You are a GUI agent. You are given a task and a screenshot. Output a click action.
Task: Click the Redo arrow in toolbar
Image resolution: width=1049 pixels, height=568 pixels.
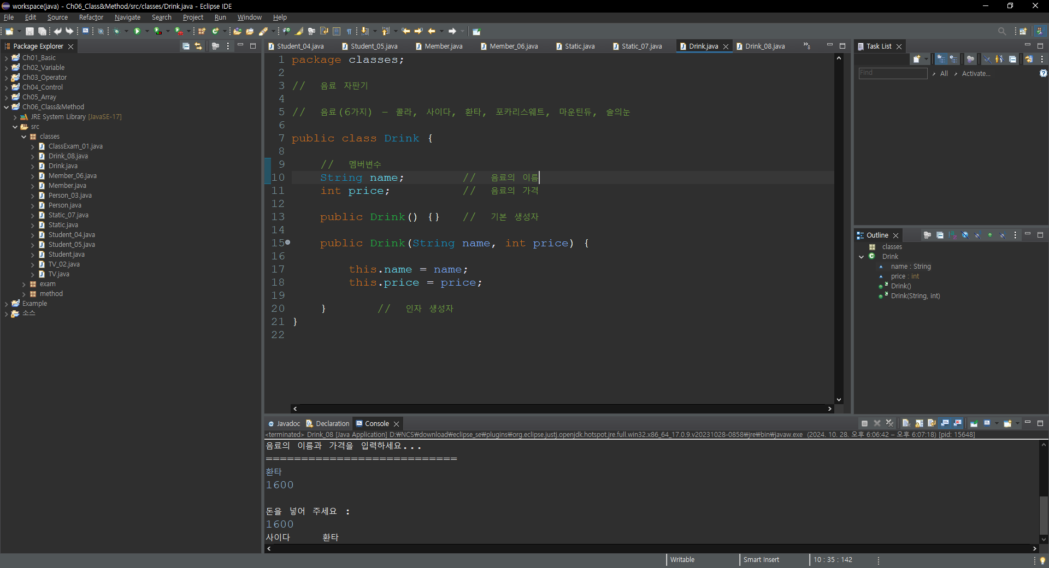tap(69, 31)
